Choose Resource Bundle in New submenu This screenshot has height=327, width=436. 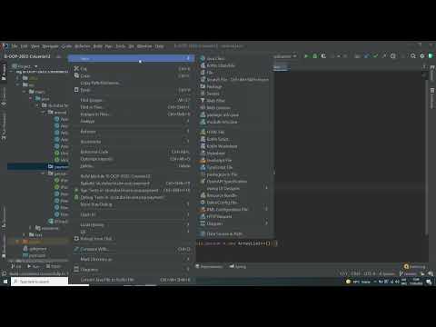point(235,195)
